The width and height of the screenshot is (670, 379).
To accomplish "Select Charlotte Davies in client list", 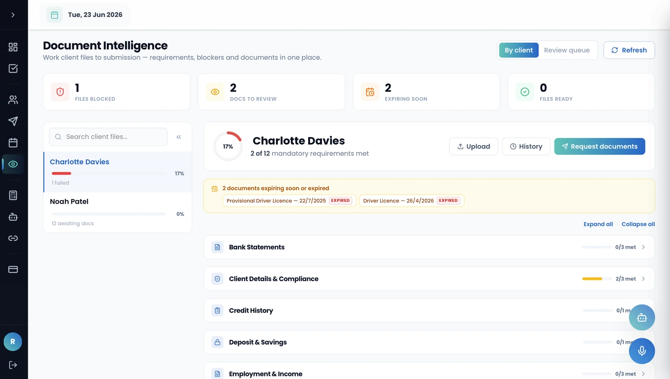I will 118,172.
